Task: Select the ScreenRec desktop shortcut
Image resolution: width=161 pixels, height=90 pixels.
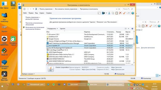Action: 13,40
